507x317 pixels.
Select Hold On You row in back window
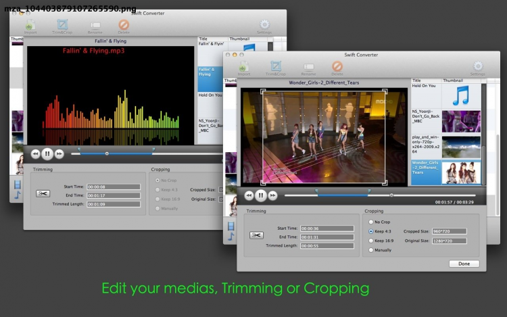210,104
